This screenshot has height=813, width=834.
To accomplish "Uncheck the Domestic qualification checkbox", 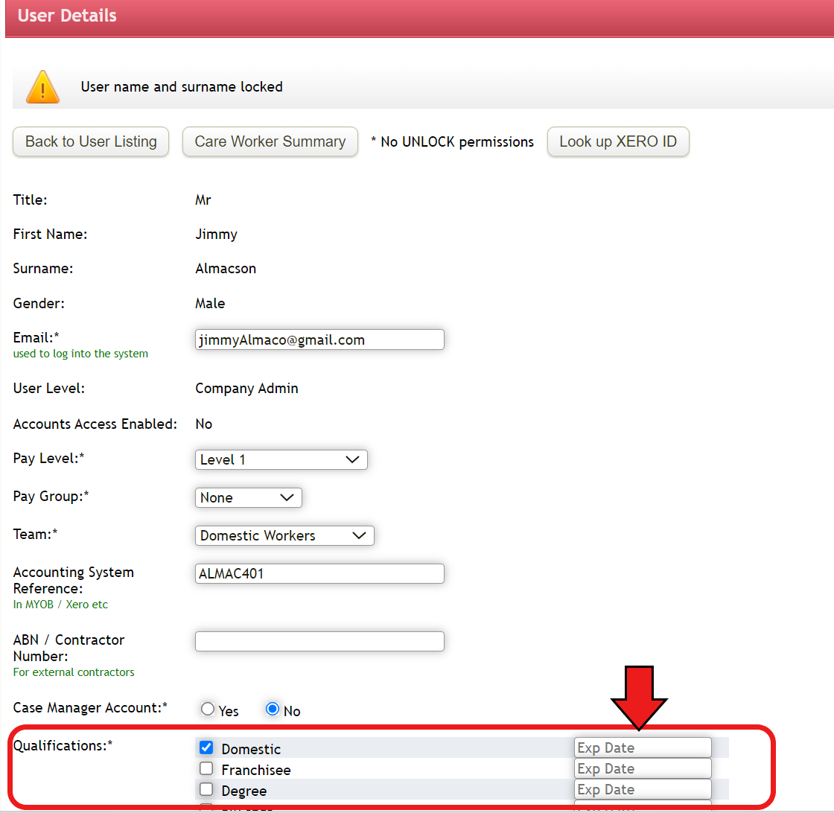I will 206,747.
